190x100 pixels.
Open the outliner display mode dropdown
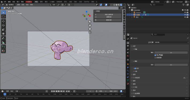click(x=133, y=5)
